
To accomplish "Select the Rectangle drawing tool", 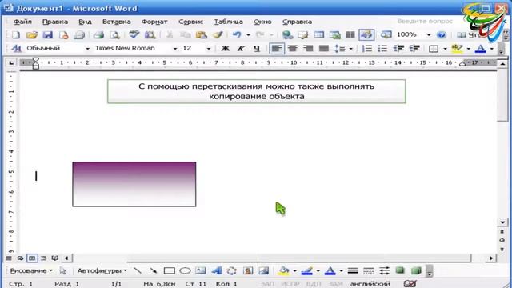I will pyautogui.click(x=169, y=270).
